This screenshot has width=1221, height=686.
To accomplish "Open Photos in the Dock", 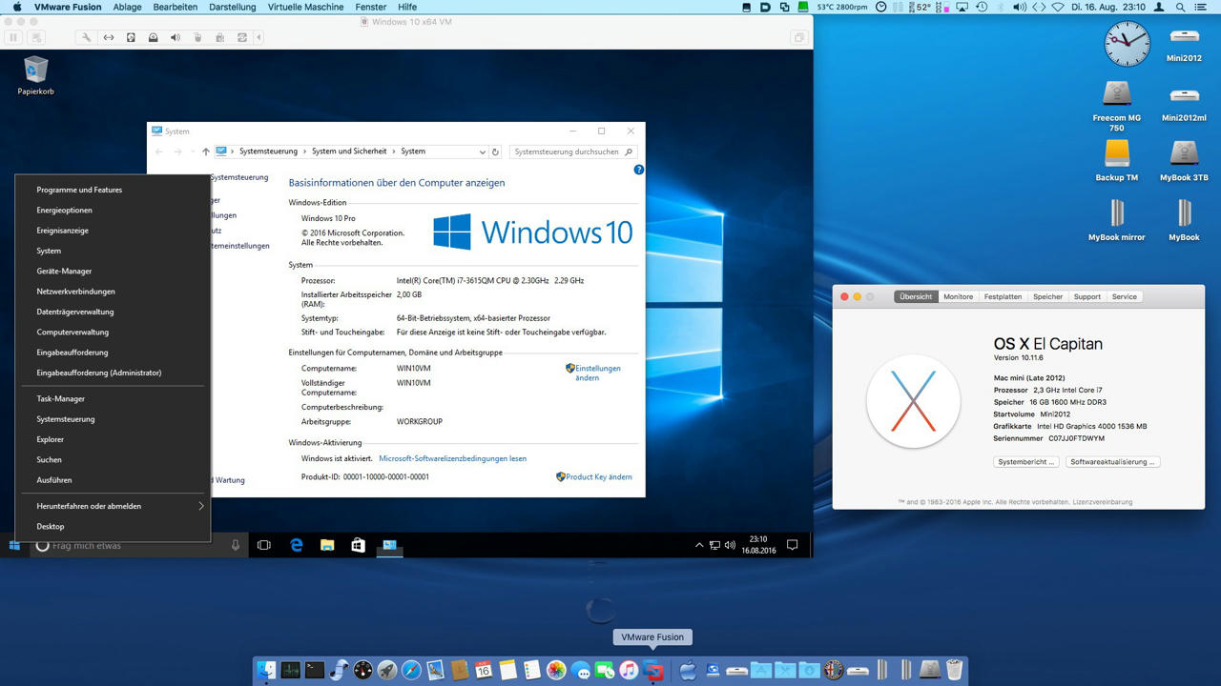I will pos(556,670).
